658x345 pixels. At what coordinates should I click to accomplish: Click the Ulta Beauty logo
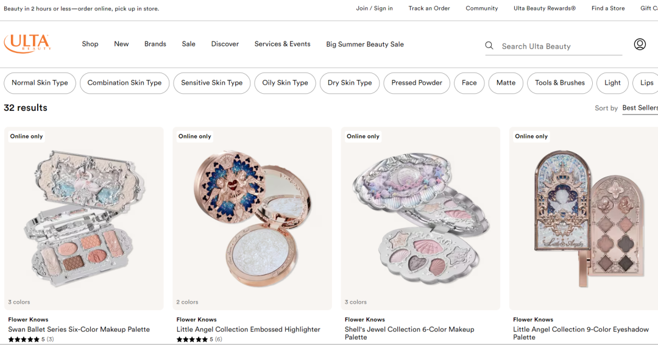[27, 44]
